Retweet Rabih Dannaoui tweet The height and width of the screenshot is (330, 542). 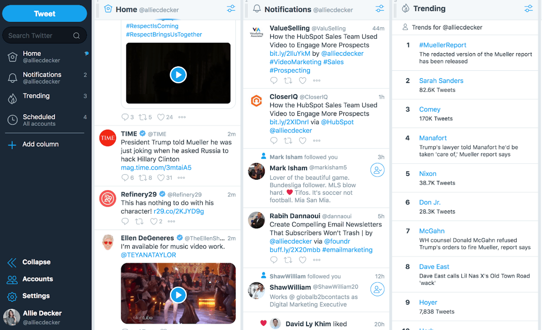(288, 260)
